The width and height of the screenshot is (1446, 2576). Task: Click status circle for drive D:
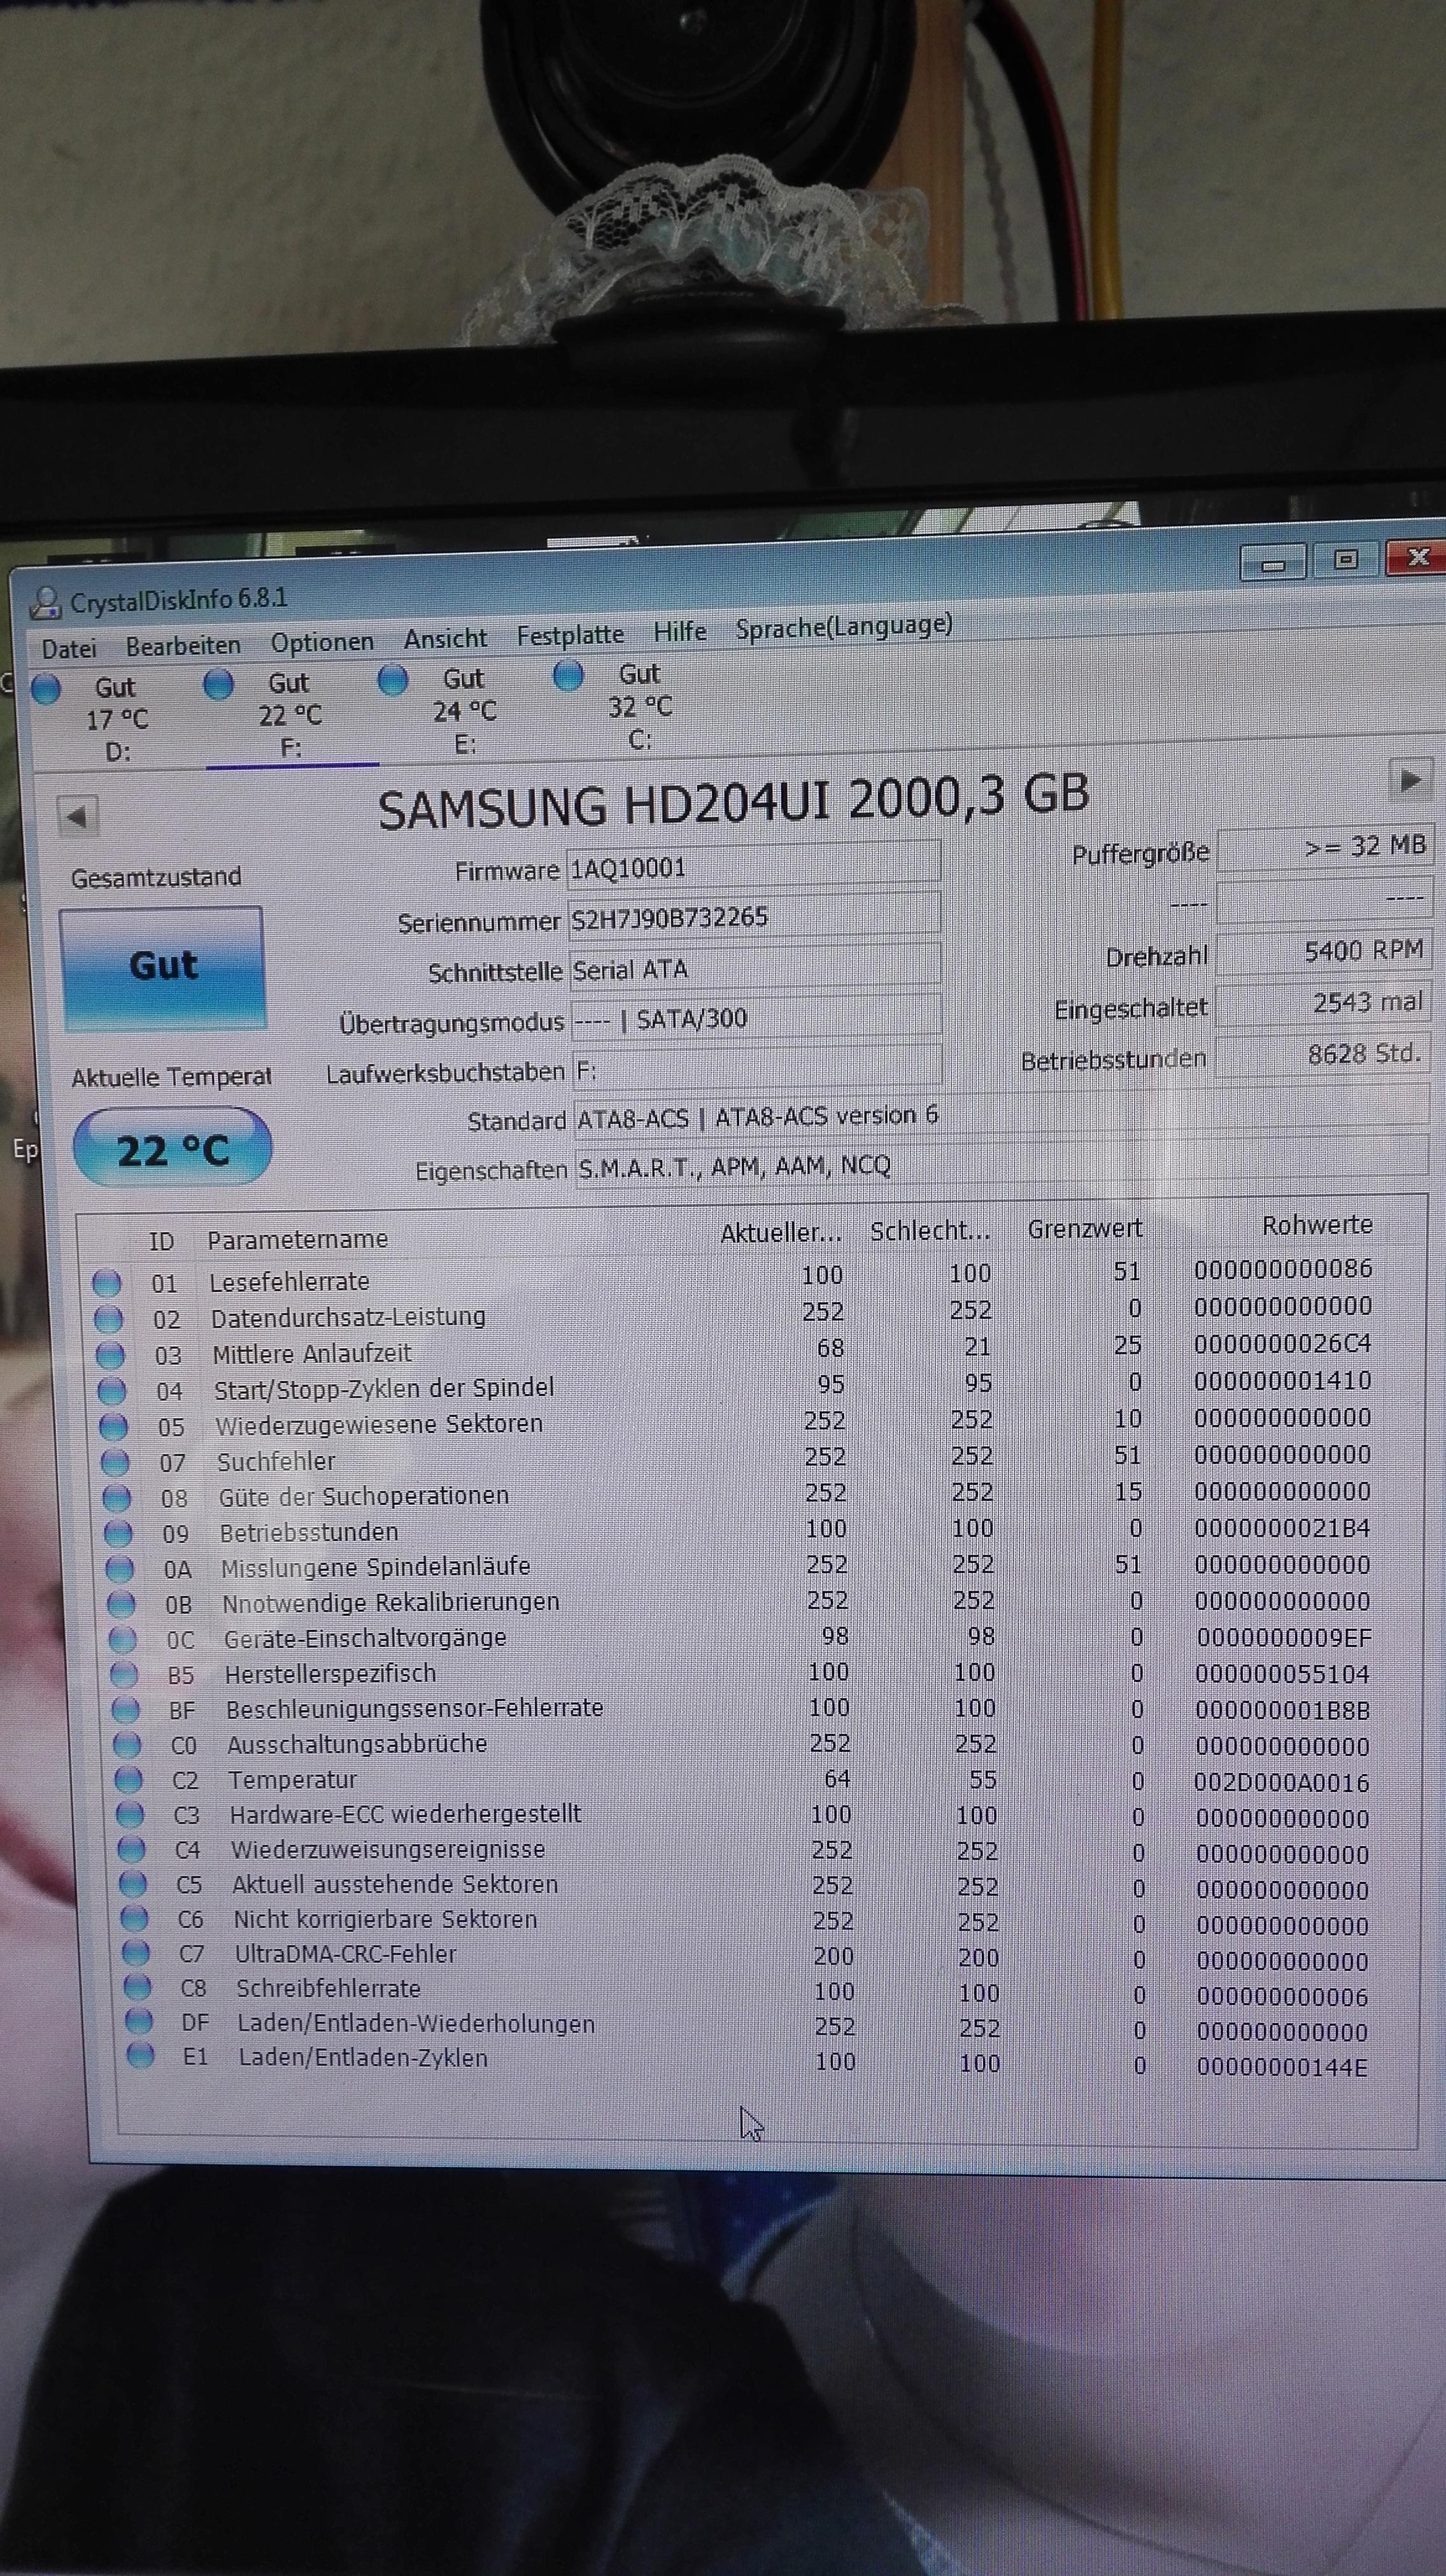pyautogui.click(x=46, y=689)
